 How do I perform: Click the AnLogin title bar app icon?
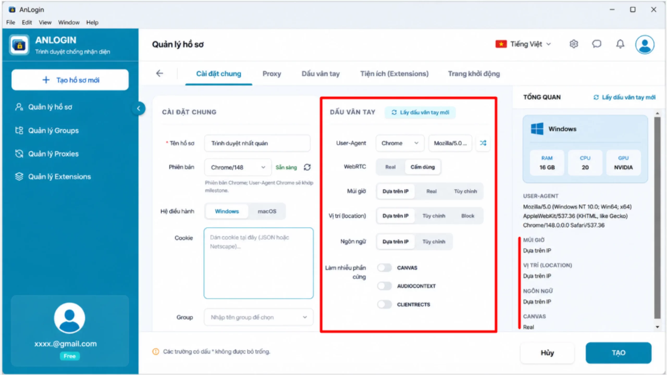[x=12, y=10]
